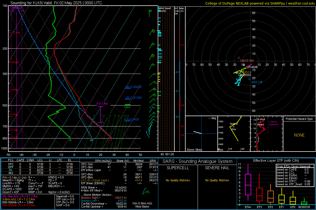Select the EFF parcel row
This screenshot has width=316, height=210.
[x=40, y=167]
